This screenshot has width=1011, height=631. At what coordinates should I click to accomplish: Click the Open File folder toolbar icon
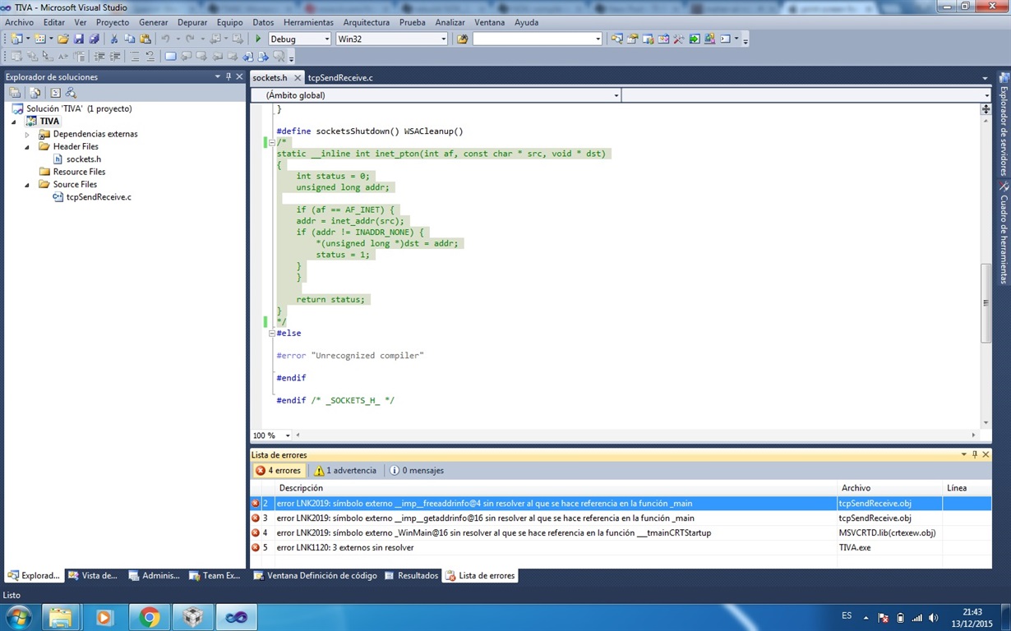click(63, 39)
